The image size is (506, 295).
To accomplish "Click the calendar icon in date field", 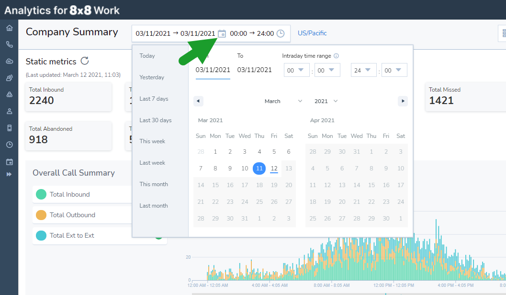I will click(x=222, y=33).
